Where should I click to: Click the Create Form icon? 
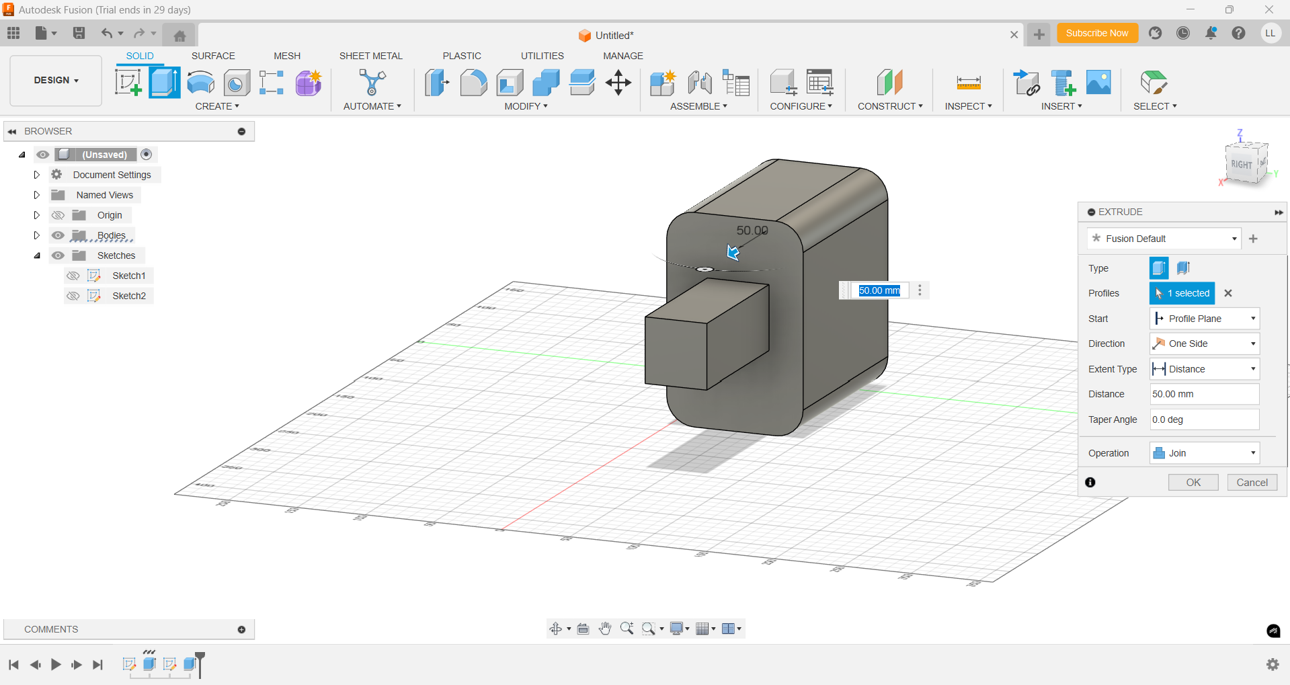click(x=309, y=83)
